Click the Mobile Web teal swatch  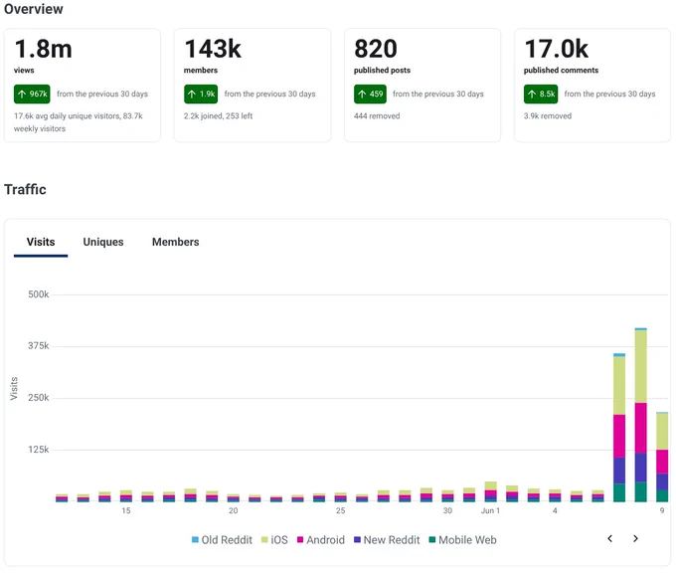coord(432,539)
